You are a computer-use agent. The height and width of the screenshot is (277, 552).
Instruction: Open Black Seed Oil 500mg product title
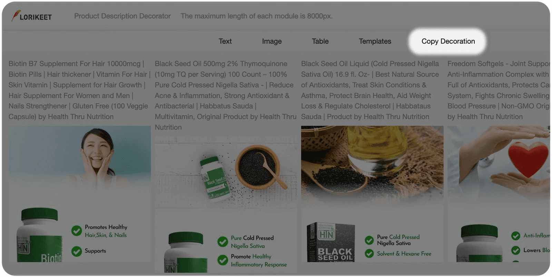(x=225, y=95)
